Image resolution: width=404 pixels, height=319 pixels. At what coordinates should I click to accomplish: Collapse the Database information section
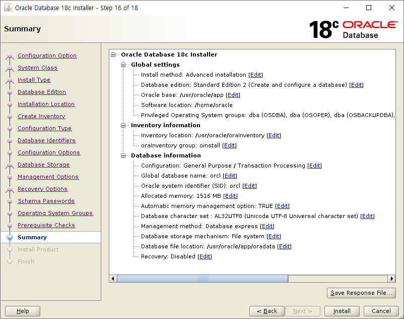123,155
